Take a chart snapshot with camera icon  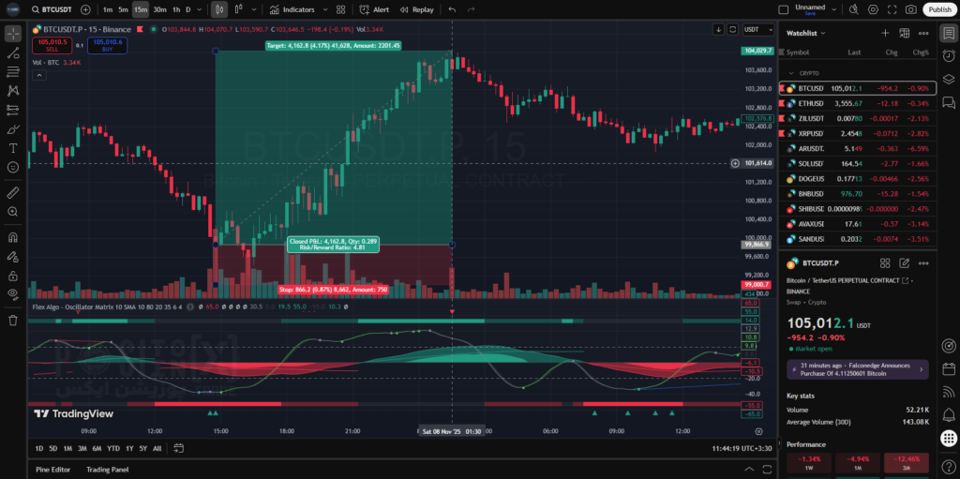911,9
